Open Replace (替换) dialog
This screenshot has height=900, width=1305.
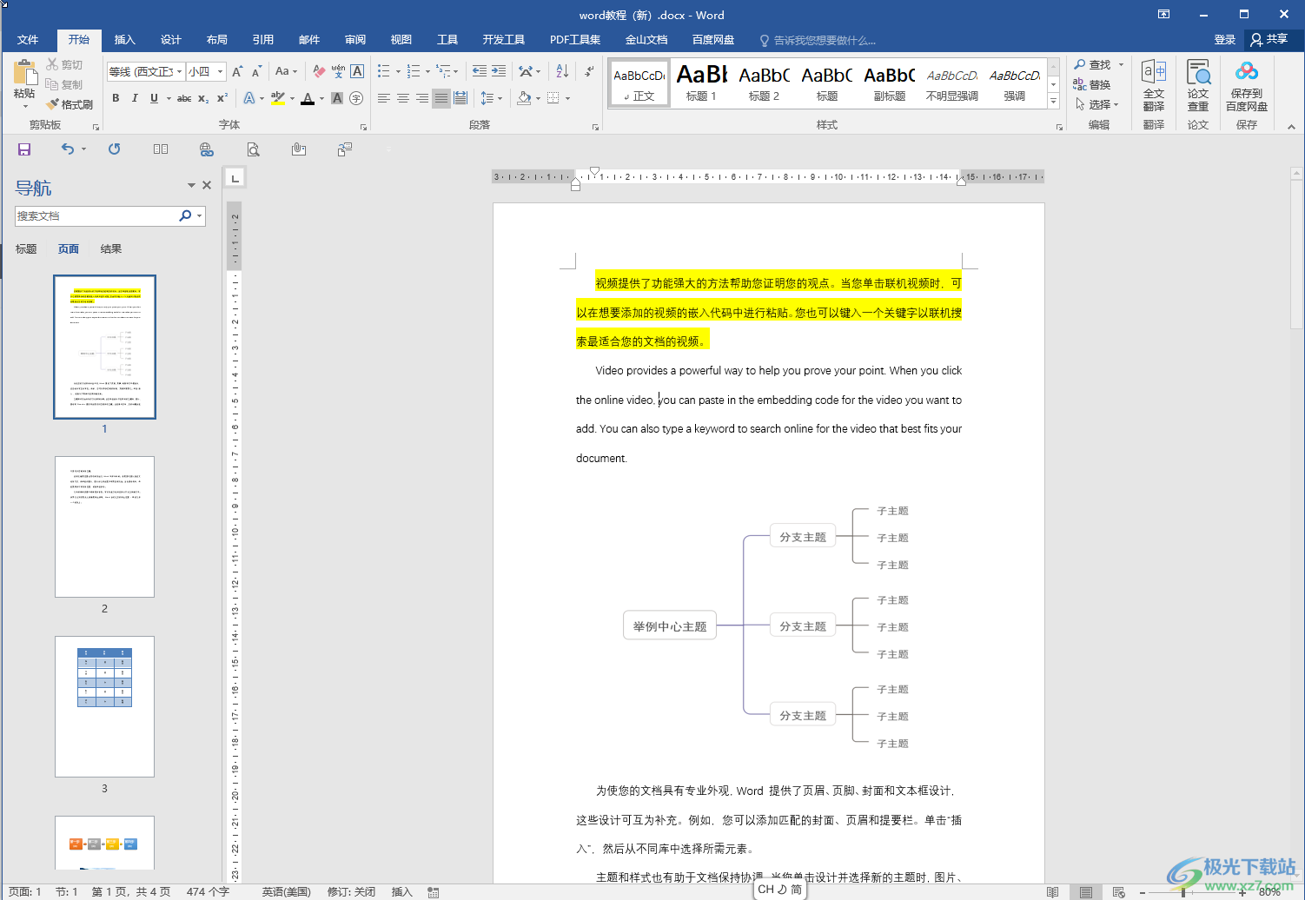click(1092, 84)
